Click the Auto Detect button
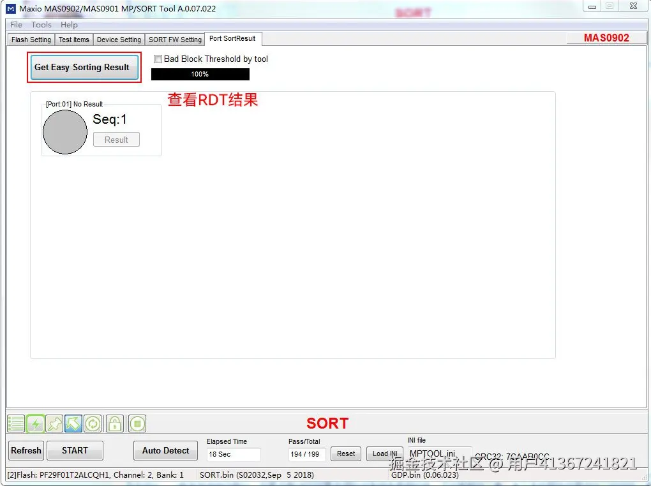Screen dimensions: 651x486 (x=166, y=450)
